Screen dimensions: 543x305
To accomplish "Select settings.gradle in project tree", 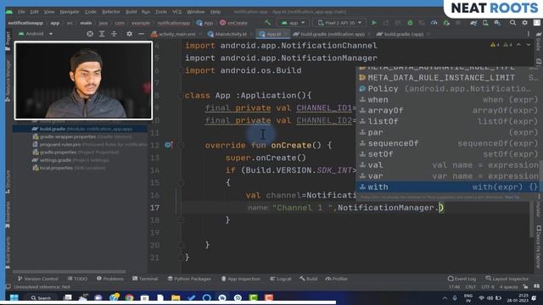I will tap(70, 160).
